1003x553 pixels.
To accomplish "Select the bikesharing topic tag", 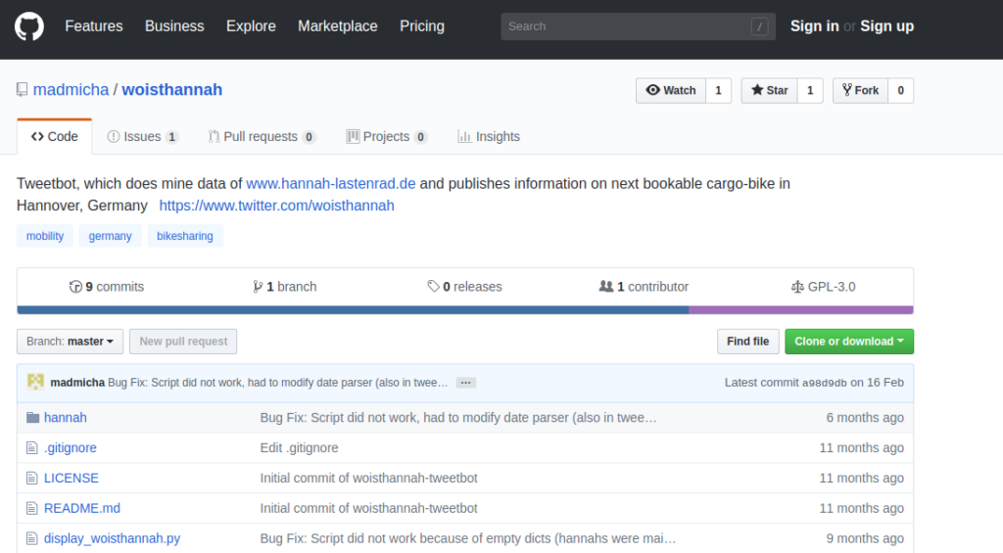I will click(x=185, y=236).
